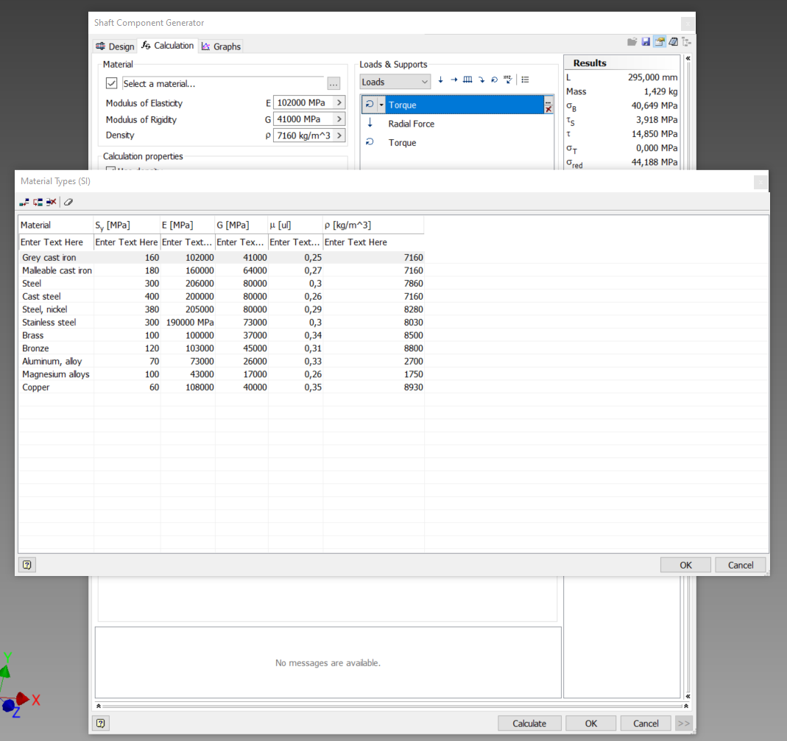Cancel the Material Types dialog

click(x=741, y=565)
